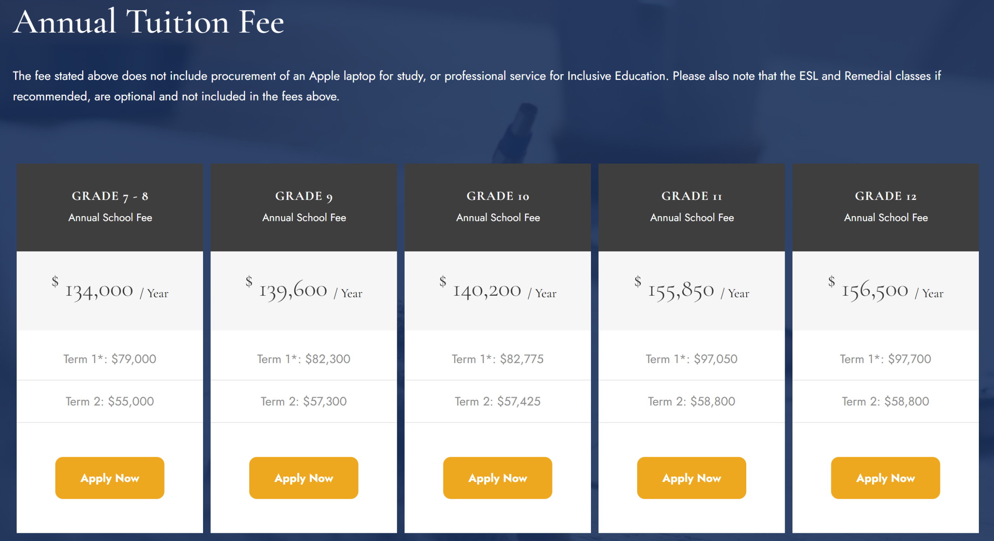Image resolution: width=994 pixels, height=541 pixels.
Task: Click the Term 1 $97,700 row
Action: (x=885, y=359)
